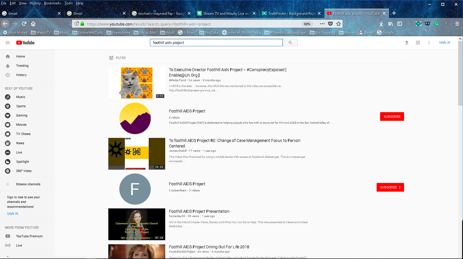The height and width of the screenshot is (259, 463).
Task: Click the Firefox home icon
Action: [x=33, y=24]
